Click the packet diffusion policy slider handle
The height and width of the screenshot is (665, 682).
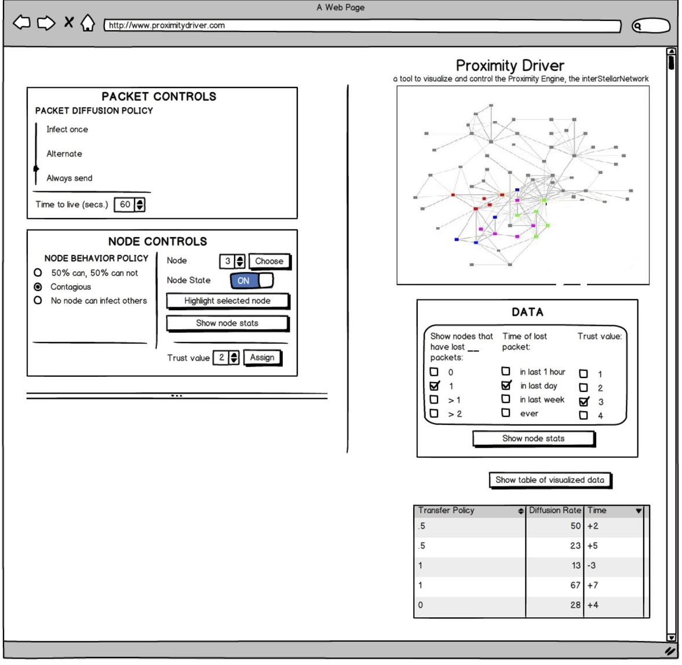[36, 169]
